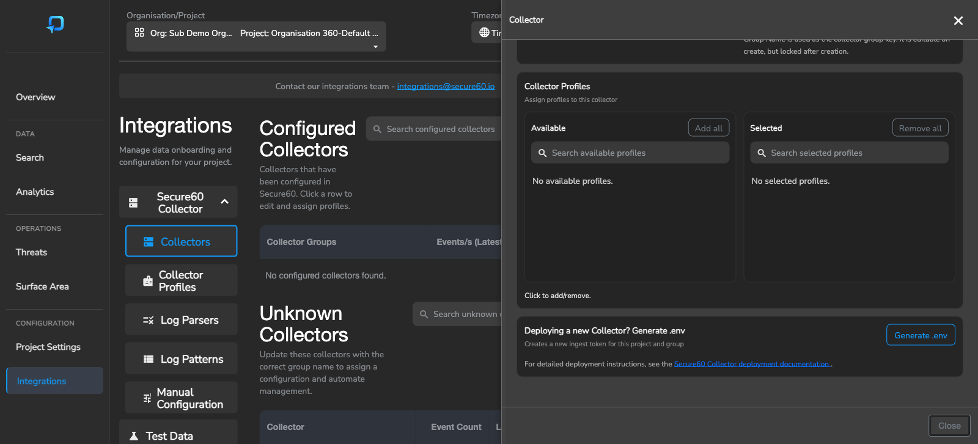The image size is (978, 444).
Task: Open Project Settings in sidebar
Action: point(48,347)
